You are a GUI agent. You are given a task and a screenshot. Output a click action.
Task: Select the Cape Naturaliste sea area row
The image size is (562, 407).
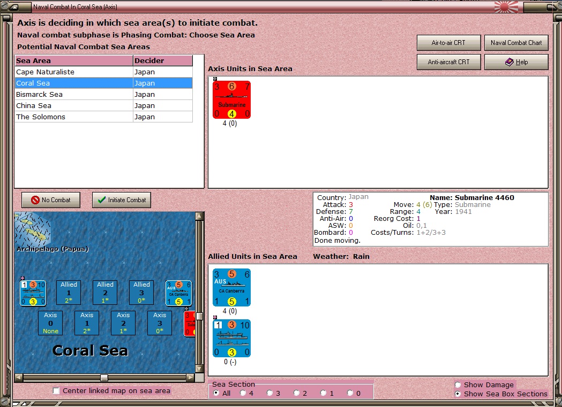(103, 72)
